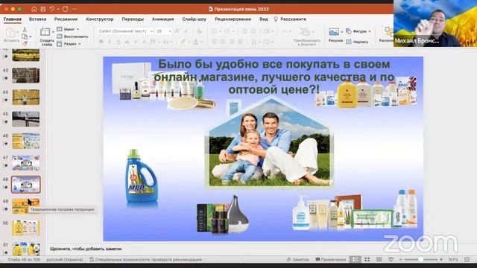Click zoom out minus icon

(401, 260)
